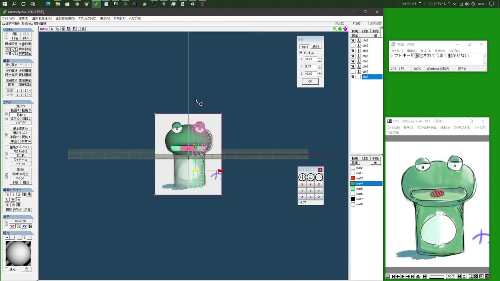Viewport: 500px width, 281px height.
Task: Toggle the ハンドル checkbox in the move dialog
Action: 301,53
